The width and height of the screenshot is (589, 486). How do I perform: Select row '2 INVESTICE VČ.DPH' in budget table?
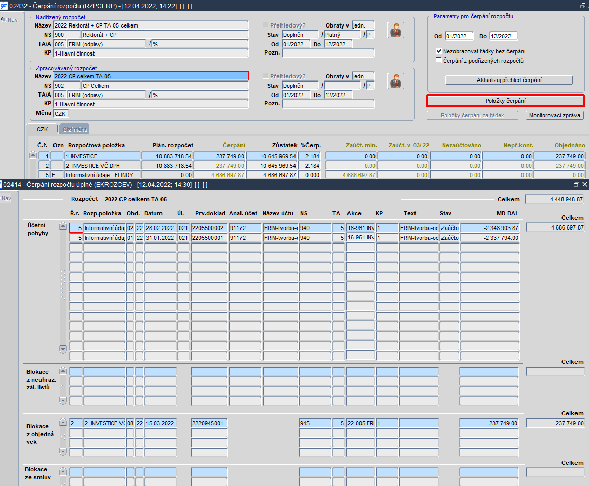click(x=102, y=165)
